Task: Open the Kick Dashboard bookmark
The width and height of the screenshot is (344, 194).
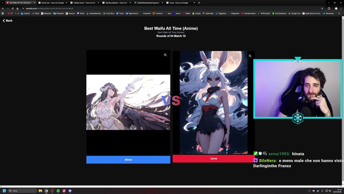Action: pos(279,13)
